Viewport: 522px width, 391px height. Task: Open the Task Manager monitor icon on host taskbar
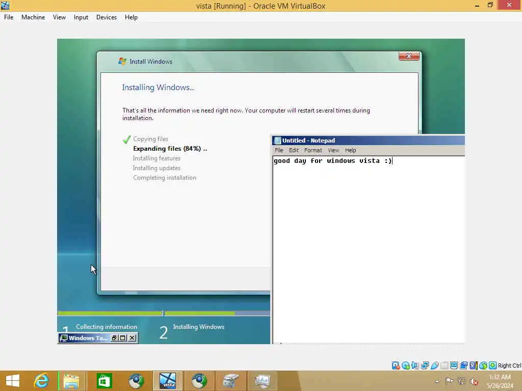pyautogui.click(x=263, y=381)
